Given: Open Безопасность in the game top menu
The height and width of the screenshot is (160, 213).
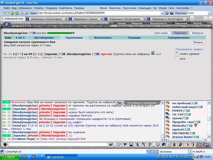Looking at the screenshot, I should (x=158, y=23).
